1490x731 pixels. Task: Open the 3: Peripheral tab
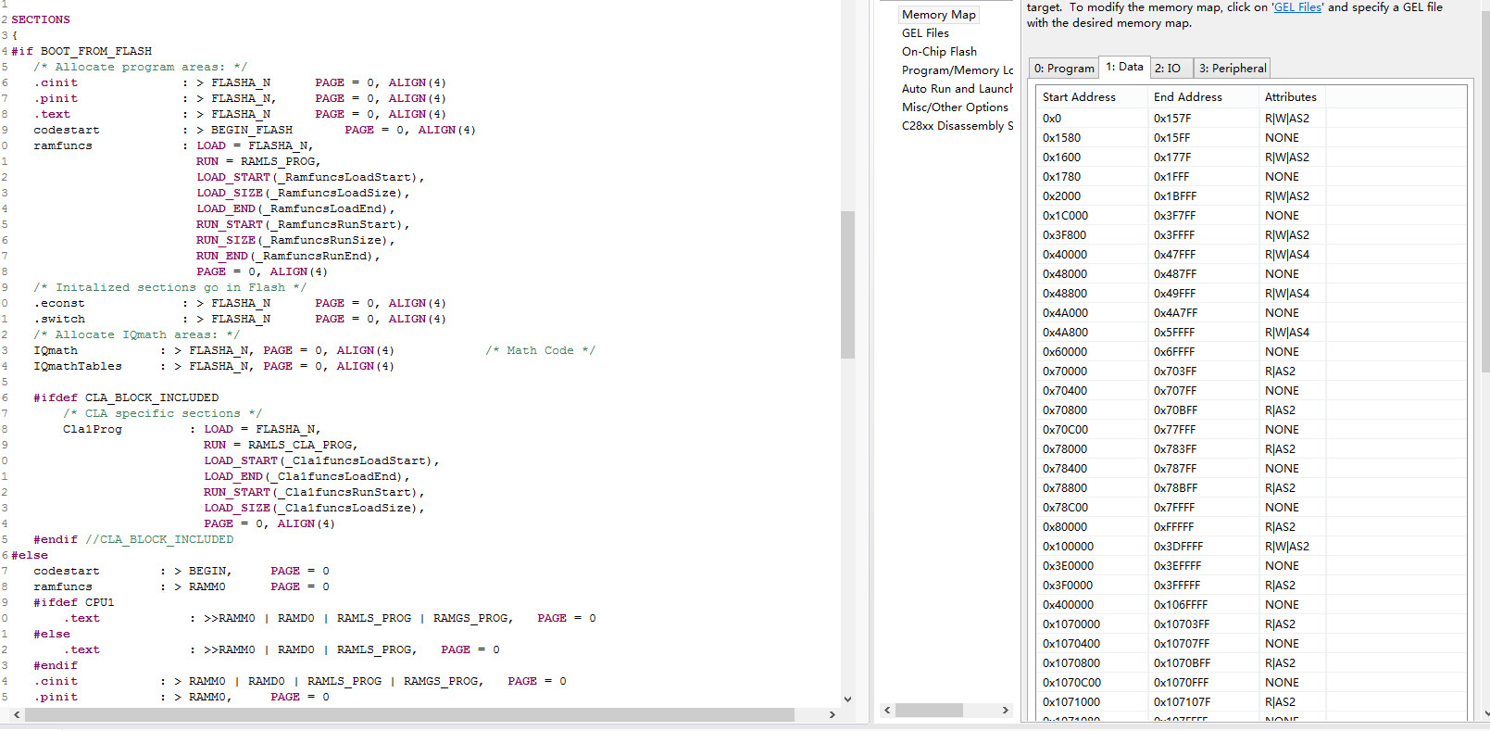(x=1233, y=69)
